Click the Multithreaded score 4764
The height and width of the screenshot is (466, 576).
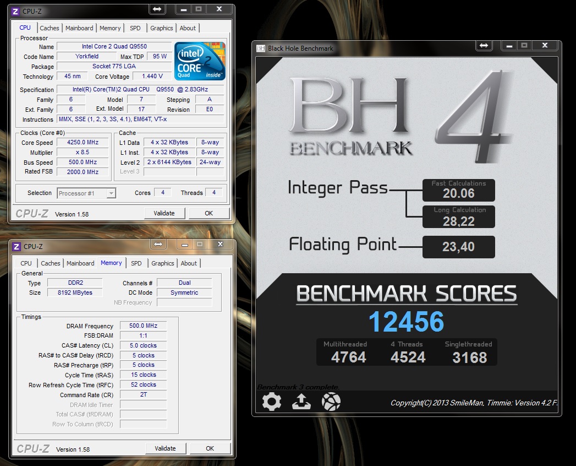point(348,357)
